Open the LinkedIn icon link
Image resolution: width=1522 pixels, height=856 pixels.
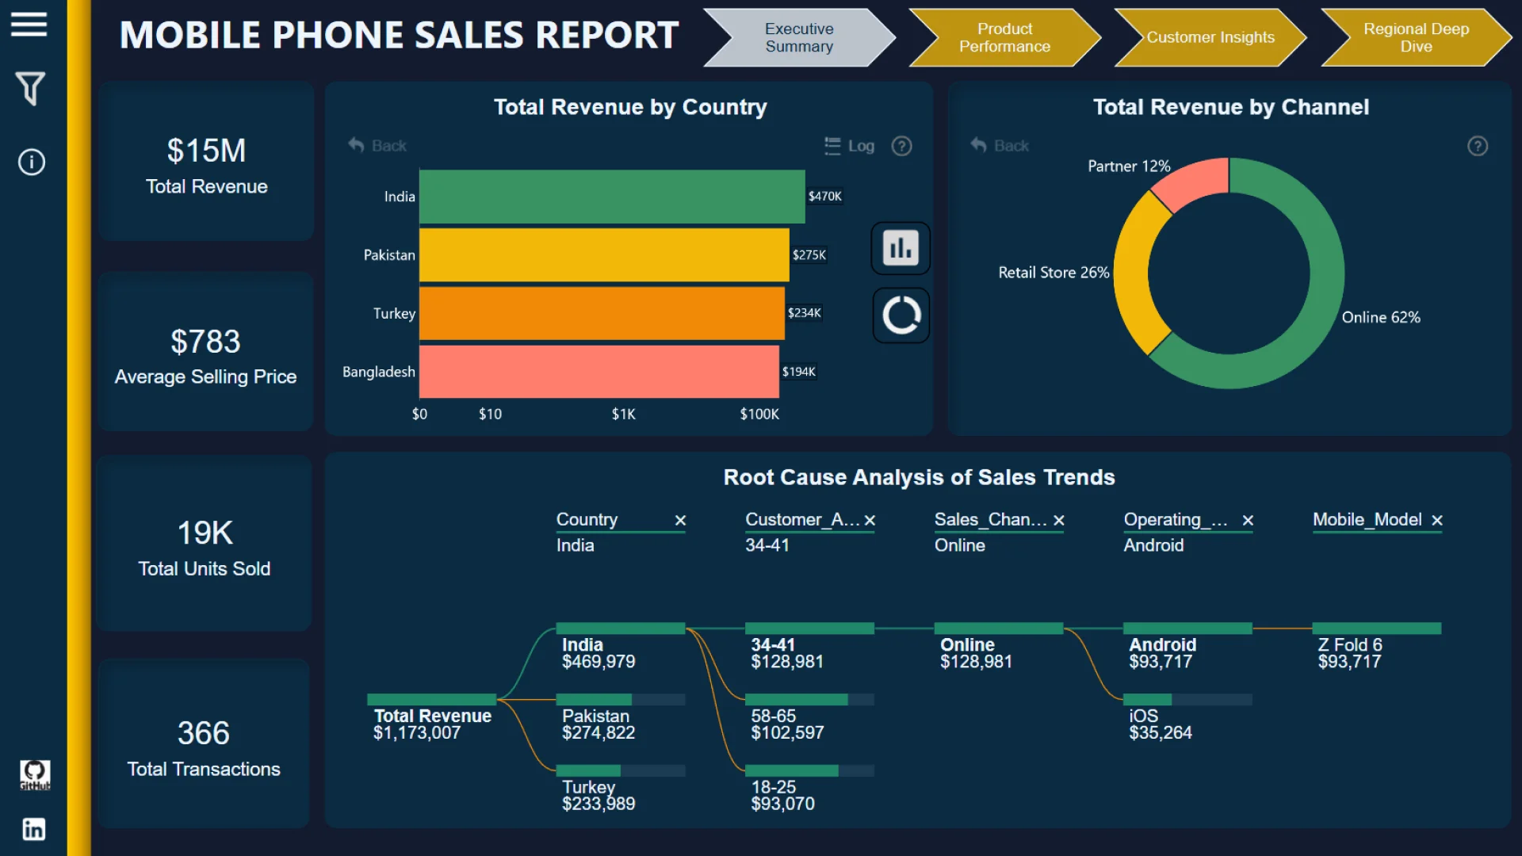tap(34, 829)
